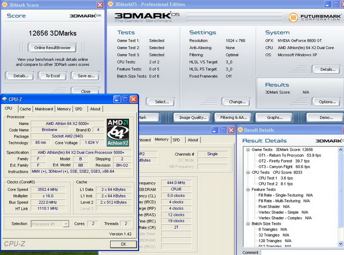Select GT1 - Return To Proxycon result
This screenshot has height=255, width=344.
(x=289, y=155)
